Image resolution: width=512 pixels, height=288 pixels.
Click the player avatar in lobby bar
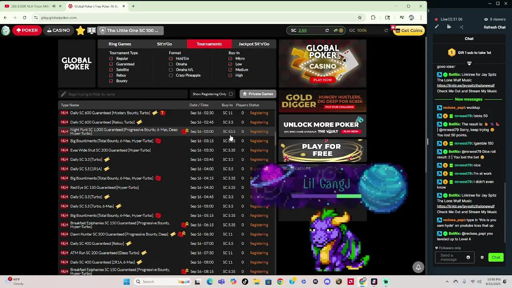[6, 30]
